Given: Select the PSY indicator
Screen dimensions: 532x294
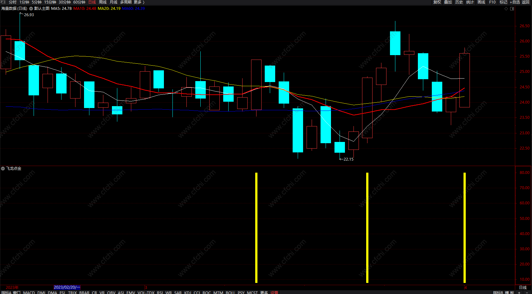Looking at the screenshot, I should (241, 292).
